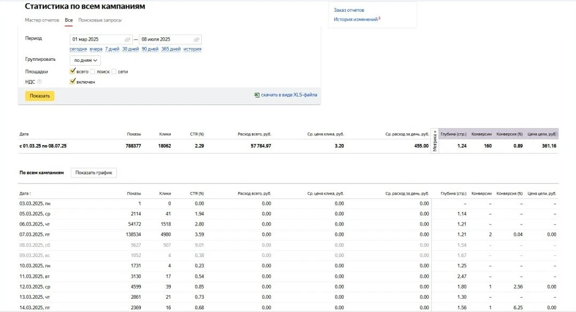
Task: Click 'Конверсии' header in lower table
Action: click(x=481, y=194)
